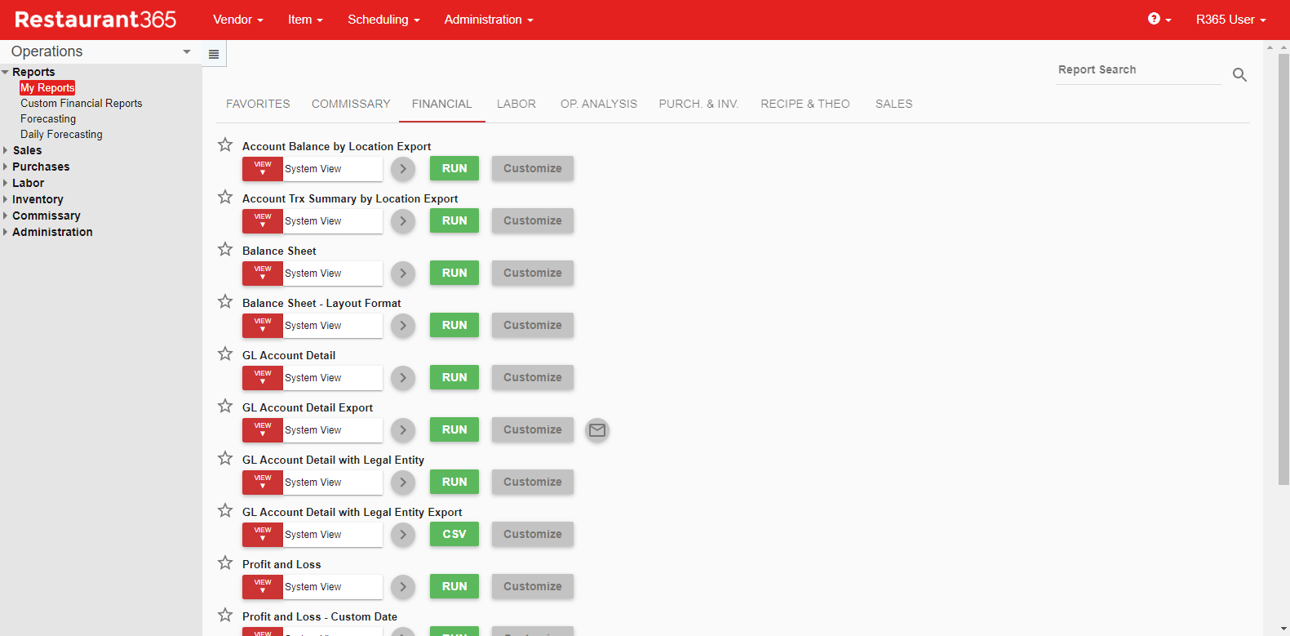Favorite GL Account Detail with Legal Entity Export

(225, 510)
